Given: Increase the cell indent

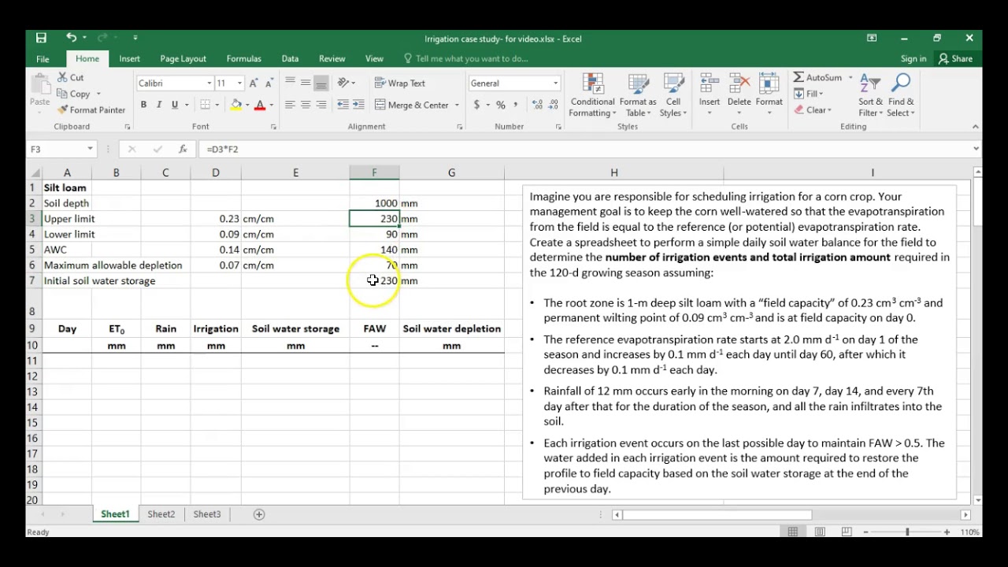Looking at the screenshot, I should (x=358, y=105).
